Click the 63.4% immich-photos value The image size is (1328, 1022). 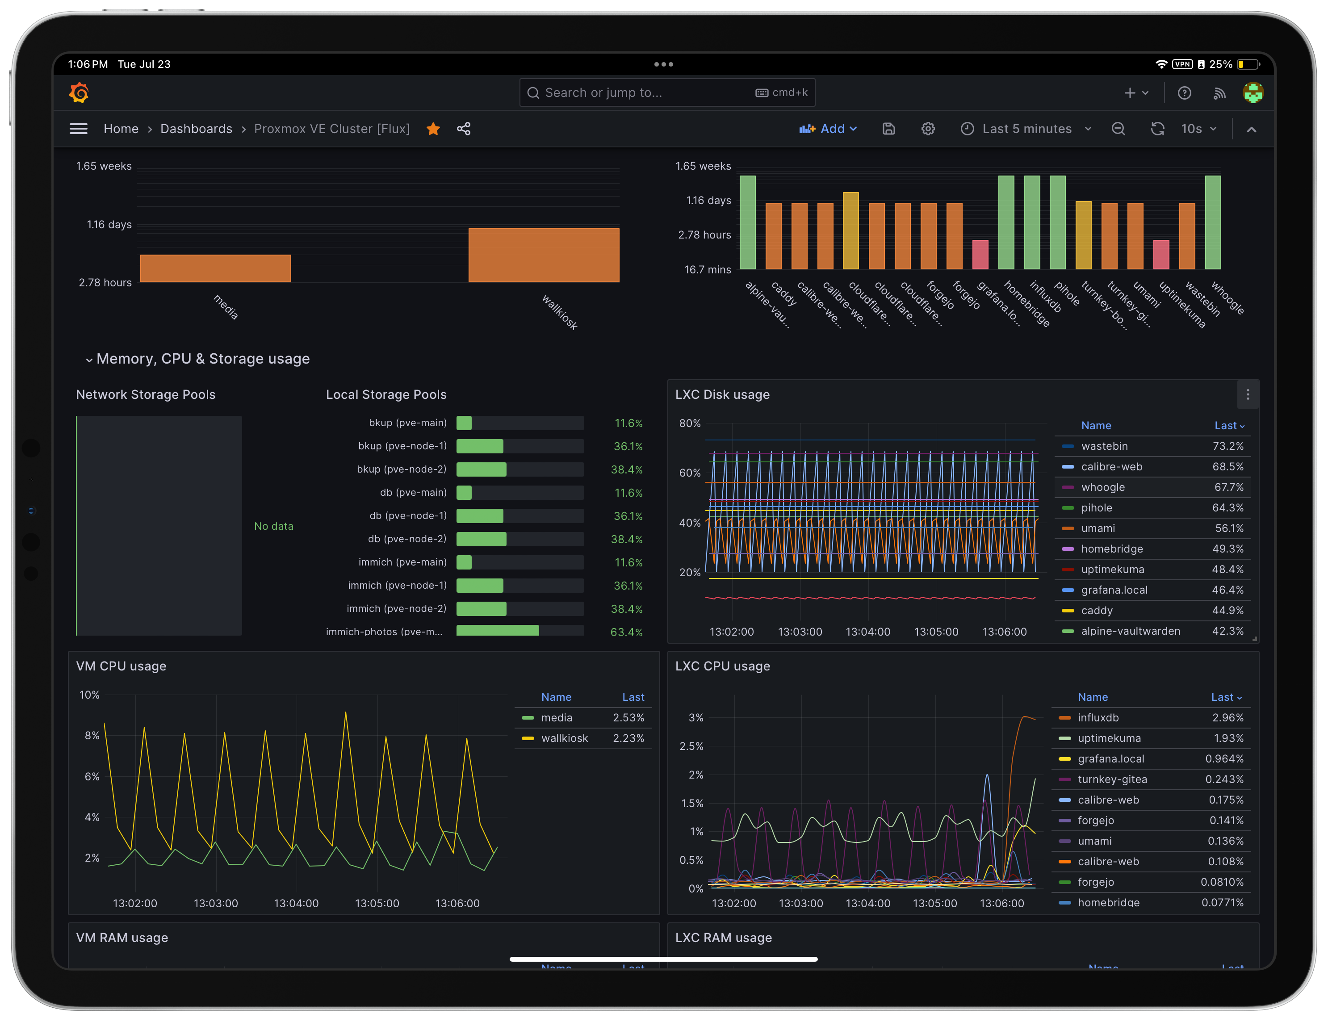point(626,632)
